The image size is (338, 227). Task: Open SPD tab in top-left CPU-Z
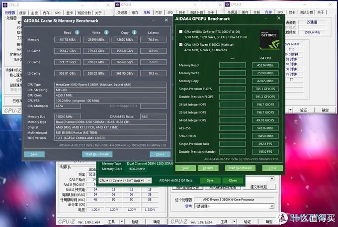point(58,13)
